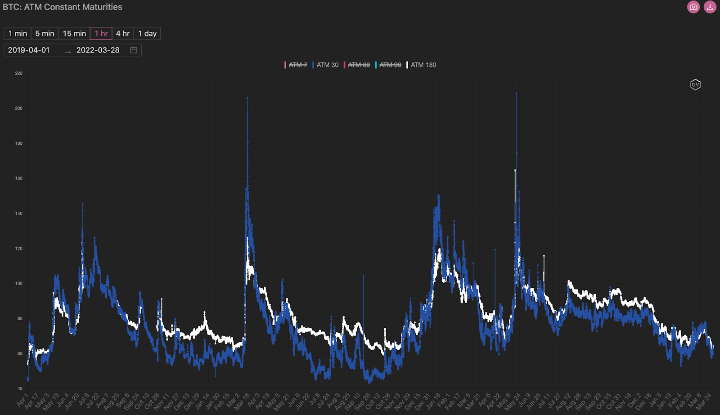Select the 4 hr interval
The width and height of the screenshot is (720, 415).
click(123, 34)
